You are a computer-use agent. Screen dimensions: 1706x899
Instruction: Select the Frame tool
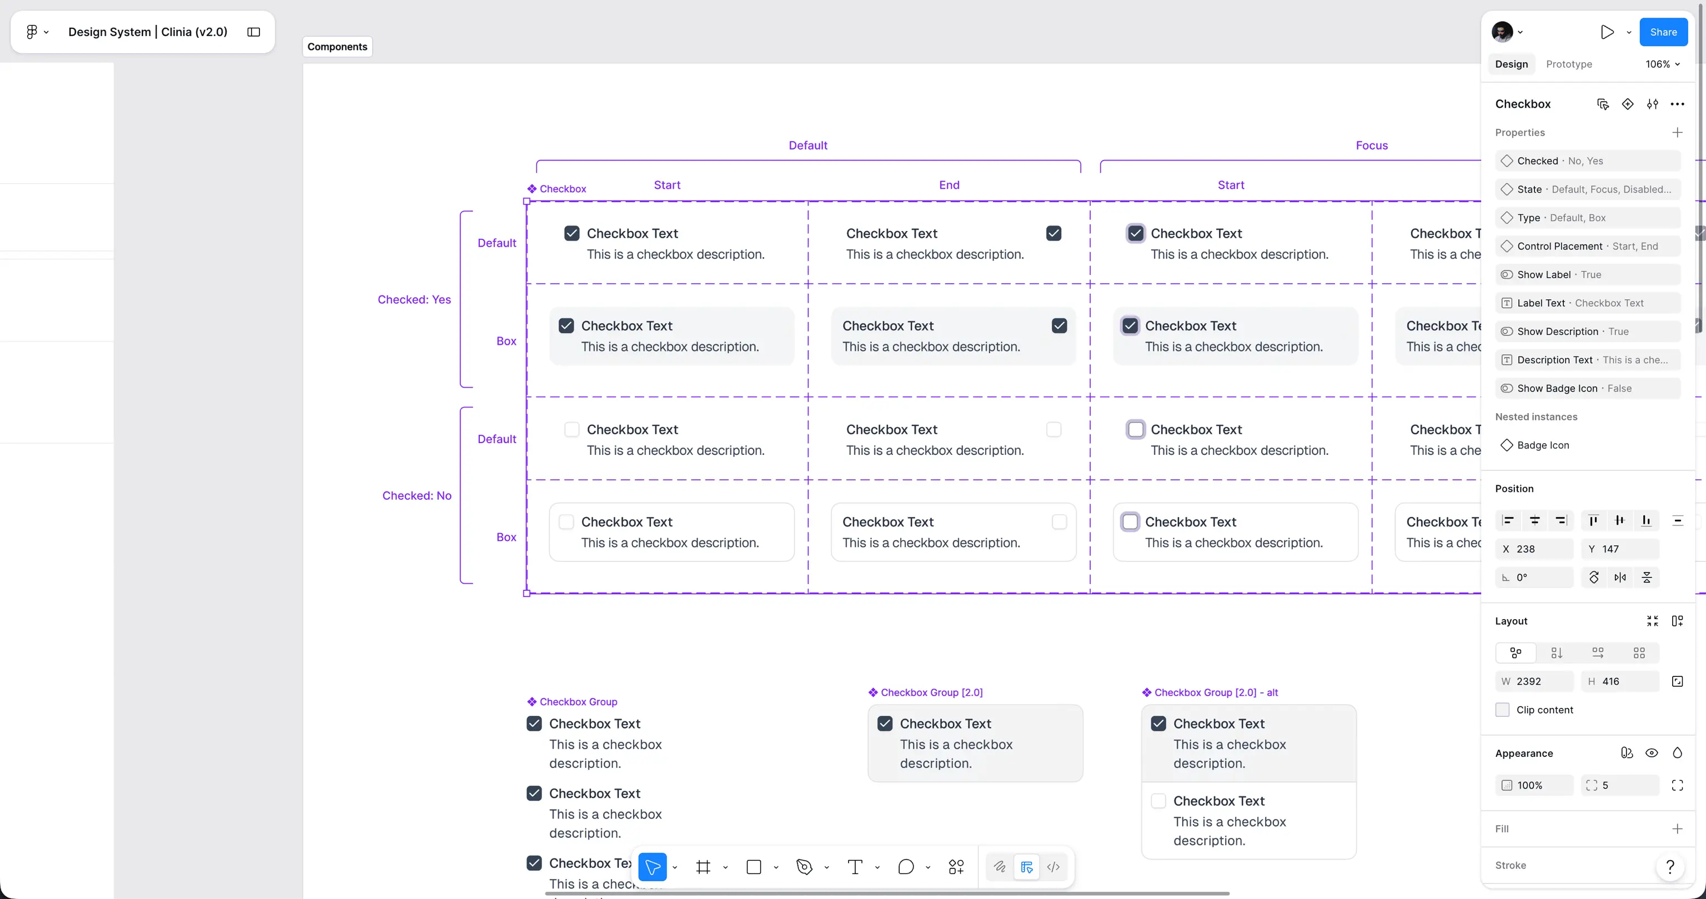[x=703, y=867]
